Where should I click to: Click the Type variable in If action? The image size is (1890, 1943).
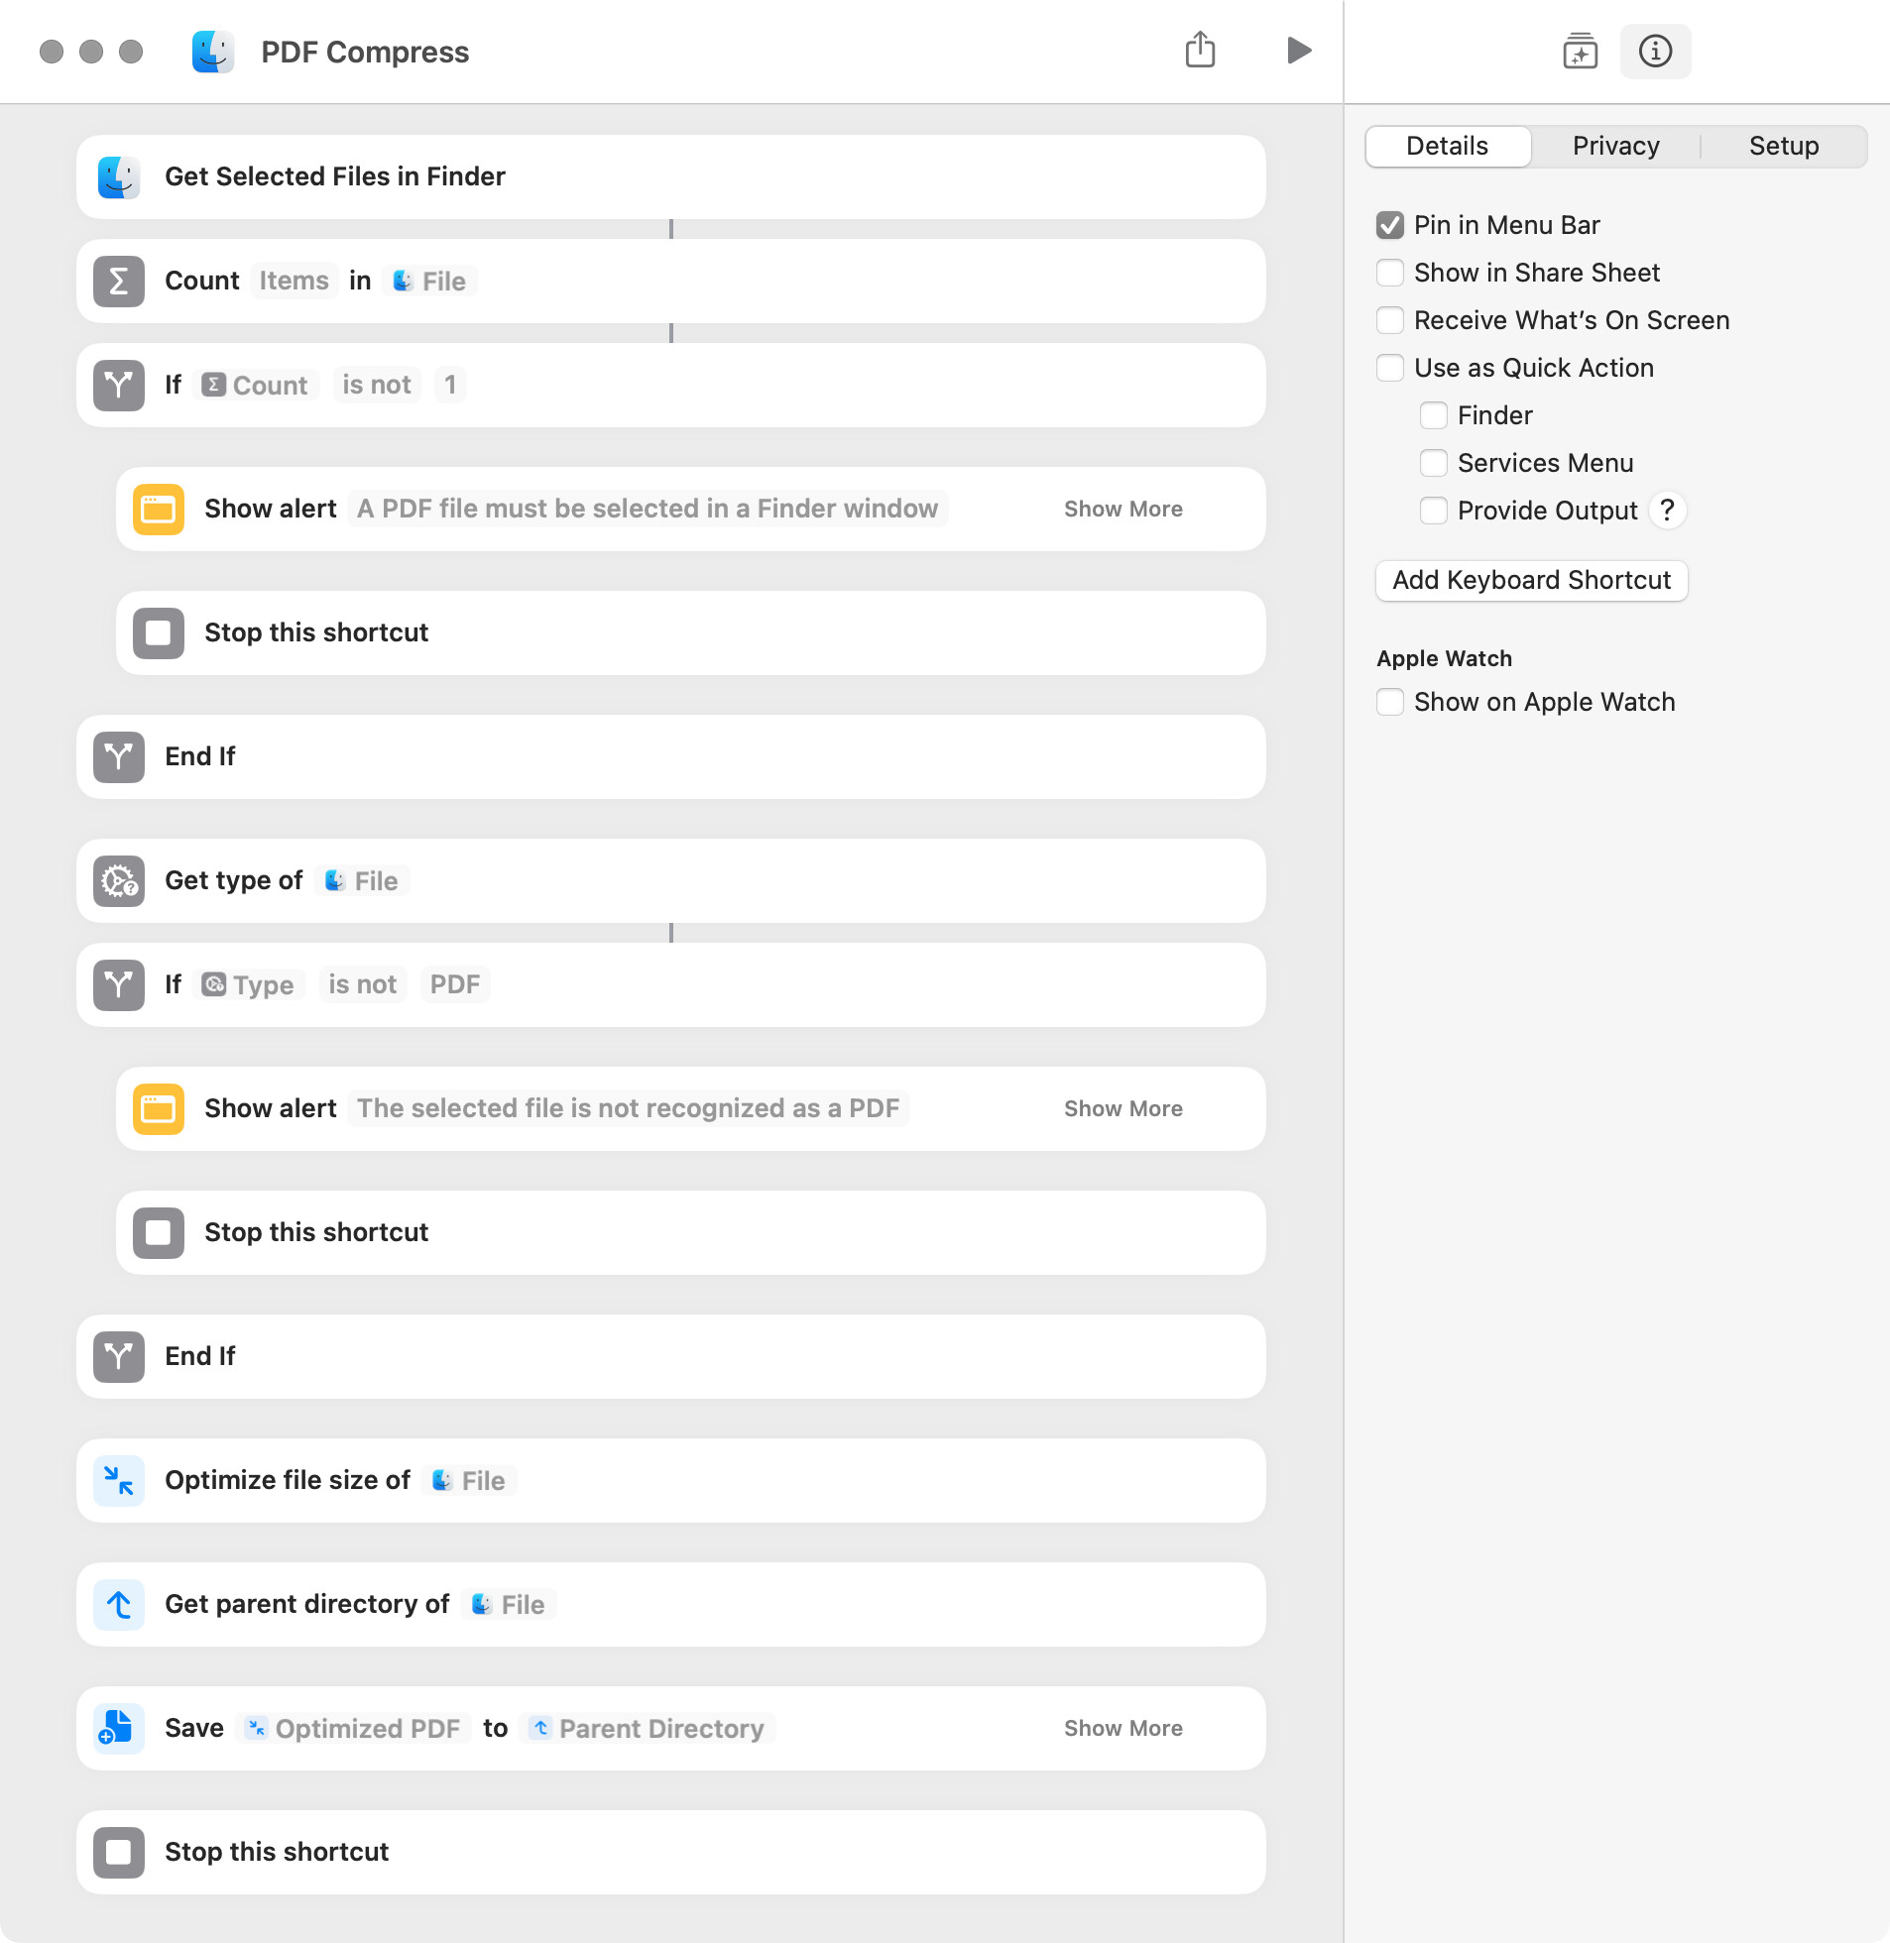(249, 984)
